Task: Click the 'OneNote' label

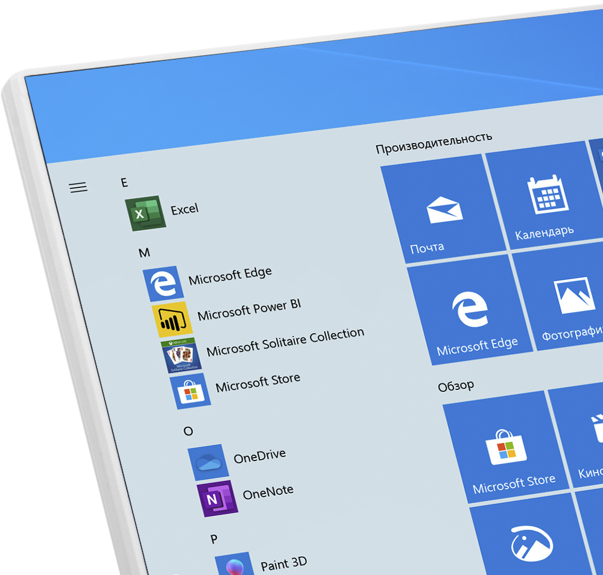Action: click(268, 492)
